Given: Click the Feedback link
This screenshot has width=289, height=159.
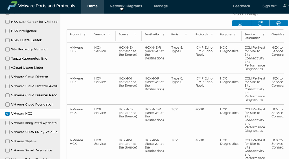Looking at the screenshot, I should coord(241,6).
